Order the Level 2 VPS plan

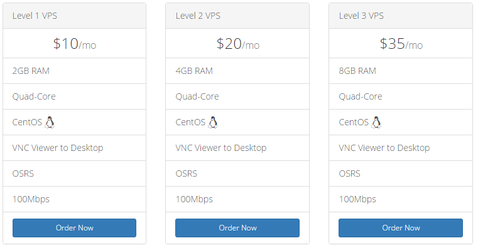coord(237,228)
